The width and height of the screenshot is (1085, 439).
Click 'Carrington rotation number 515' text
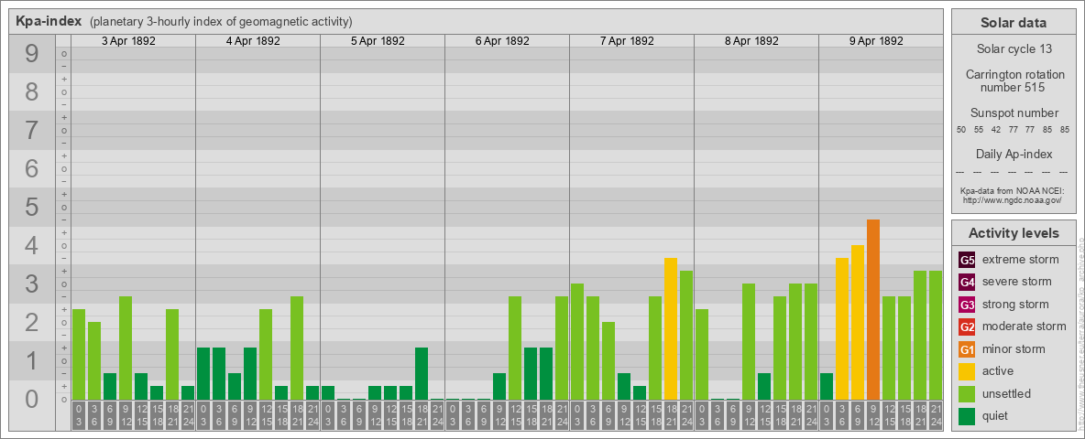point(1015,80)
